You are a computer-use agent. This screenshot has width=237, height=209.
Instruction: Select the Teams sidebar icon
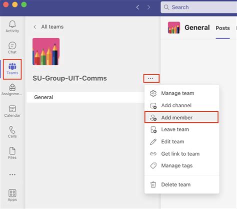click(12, 69)
